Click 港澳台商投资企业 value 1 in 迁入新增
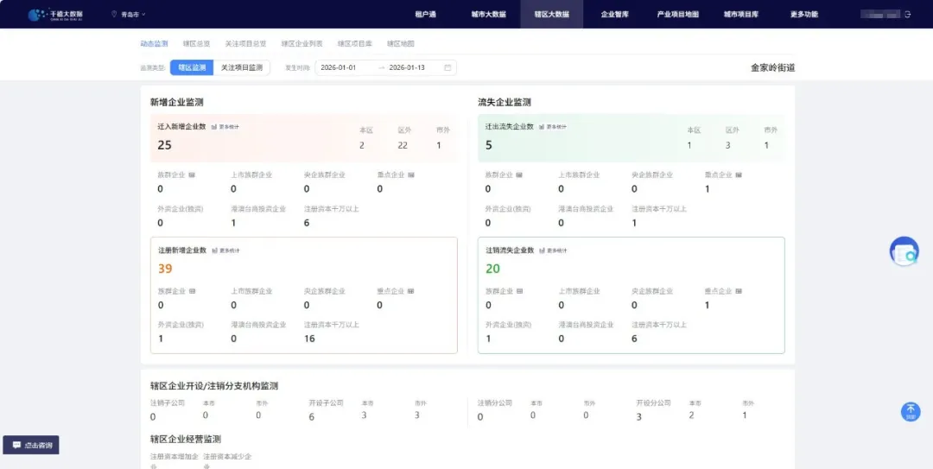This screenshot has width=933, height=469. 233,223
